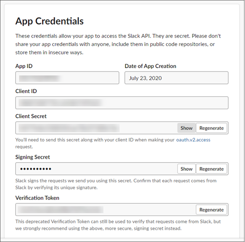Click inside the Client ID field

click(x=122, y=103)
